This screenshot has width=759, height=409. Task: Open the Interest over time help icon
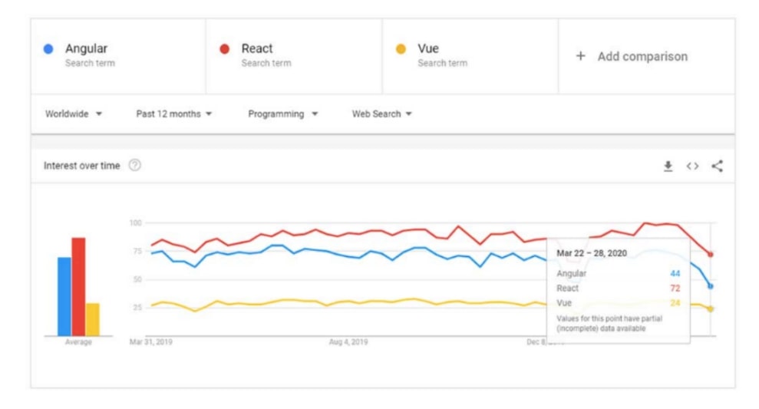click(x=135, y=166)
